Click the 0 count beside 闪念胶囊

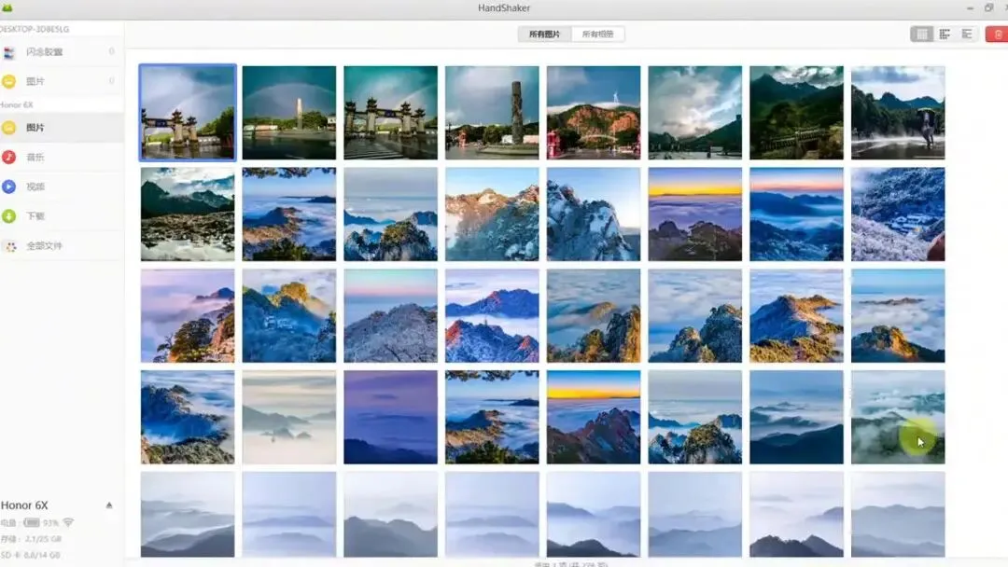point(112,51)
